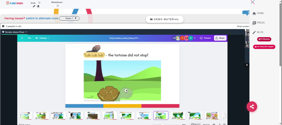Screen dimensions: 282x125
Task: Select slide thumbnail 86
Action: [178, 115]
